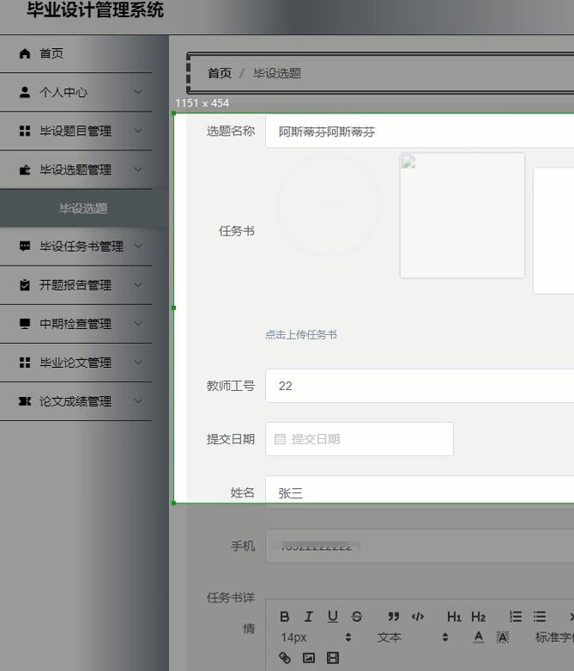
Task: Open the text color picker
Action: point(479,637)
